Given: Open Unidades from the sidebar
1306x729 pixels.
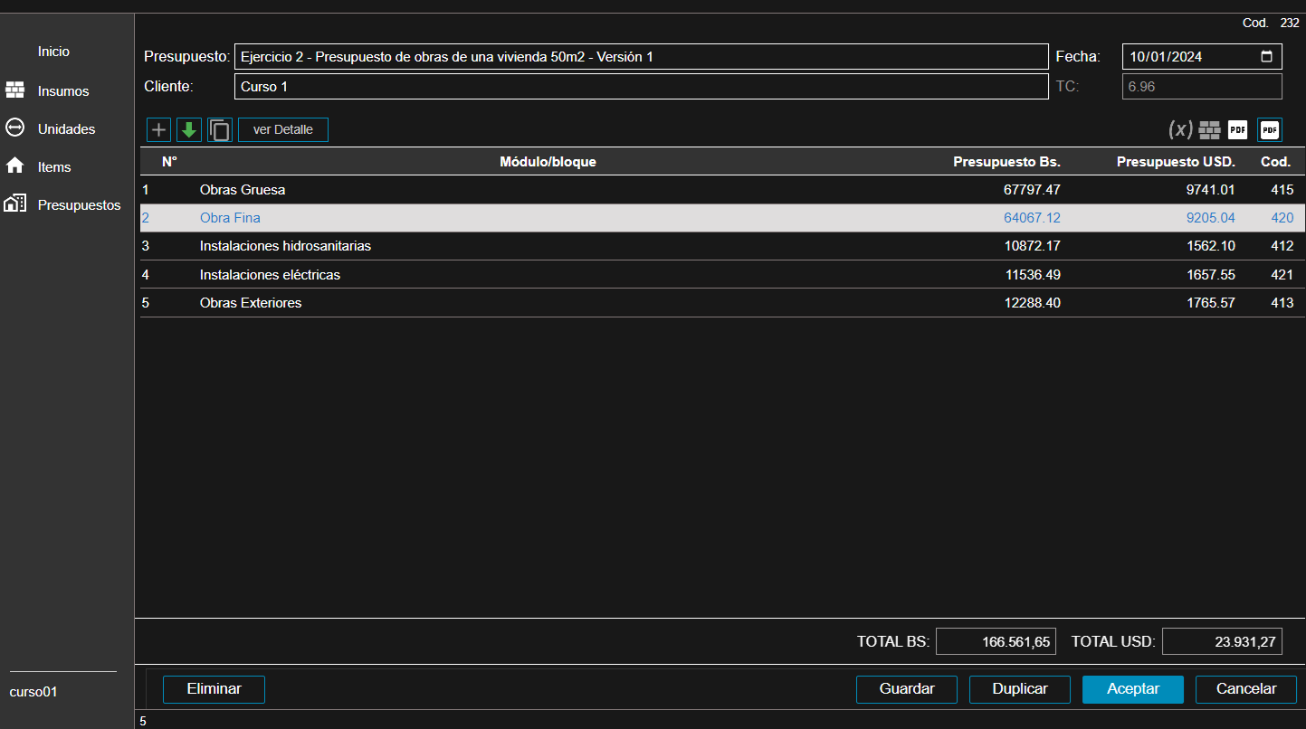Looking at the screenshot, I should [66, 129].
